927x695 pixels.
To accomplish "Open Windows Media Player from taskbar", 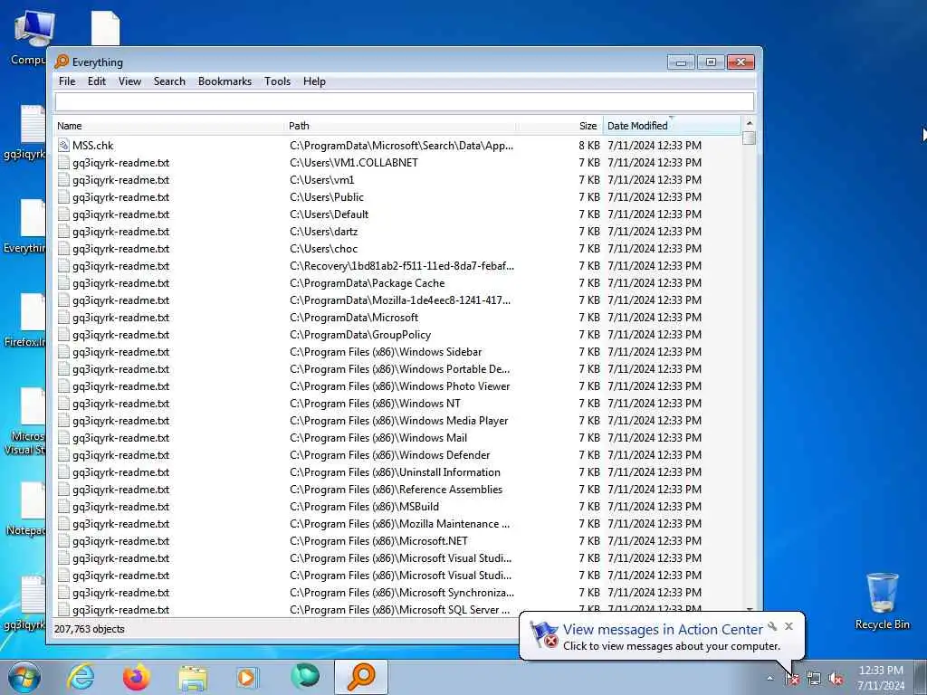I will point(247,677).
